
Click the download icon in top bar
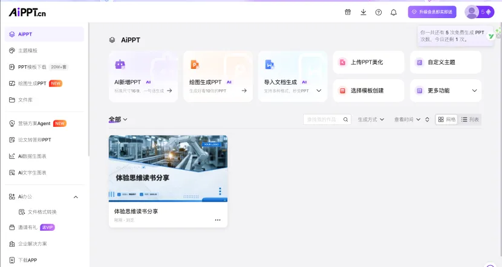(363, 12)
